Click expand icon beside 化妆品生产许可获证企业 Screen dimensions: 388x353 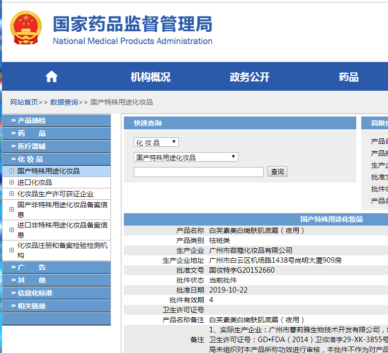click(x=11, y=194)
